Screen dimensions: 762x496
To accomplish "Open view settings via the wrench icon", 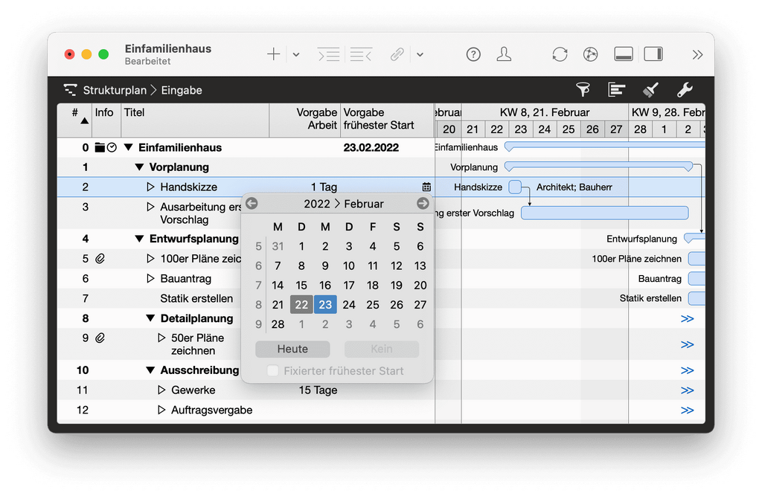I will pos(684,89).
